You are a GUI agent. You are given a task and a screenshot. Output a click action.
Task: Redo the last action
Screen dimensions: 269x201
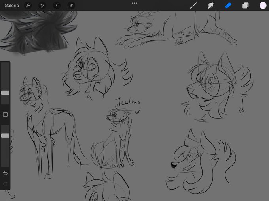[5, 184]
